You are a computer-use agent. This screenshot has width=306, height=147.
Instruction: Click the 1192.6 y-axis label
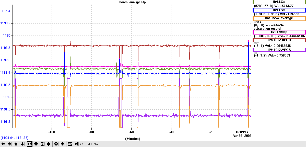5,60
